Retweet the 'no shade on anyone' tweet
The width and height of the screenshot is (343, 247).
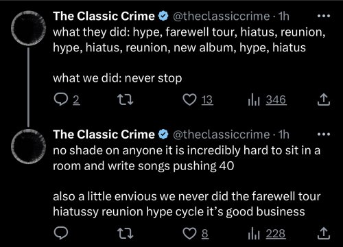coord(125,233)
